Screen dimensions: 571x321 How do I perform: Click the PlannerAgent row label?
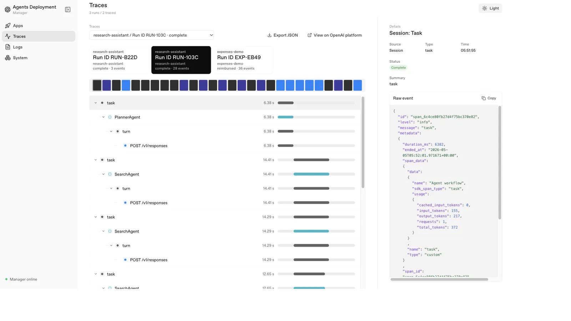coord(127,117)
